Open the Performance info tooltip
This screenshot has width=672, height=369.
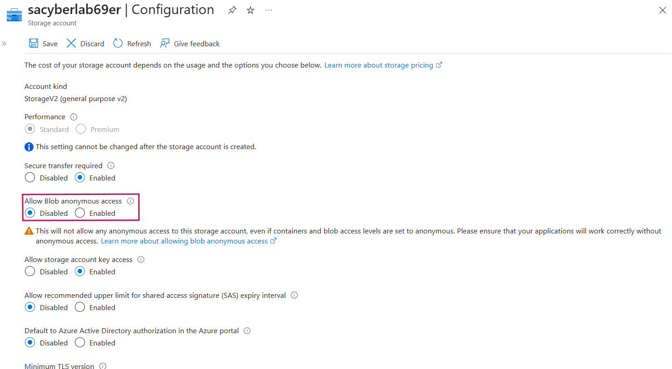(x=74, y=117)
